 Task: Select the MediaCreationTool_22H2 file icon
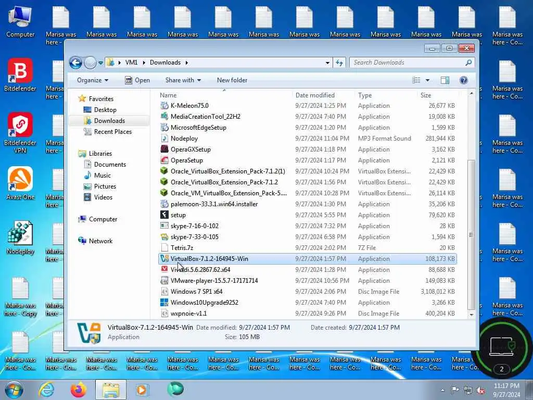[164, 116]
